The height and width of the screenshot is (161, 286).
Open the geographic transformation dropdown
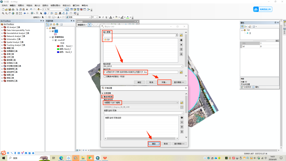point(182,113)
